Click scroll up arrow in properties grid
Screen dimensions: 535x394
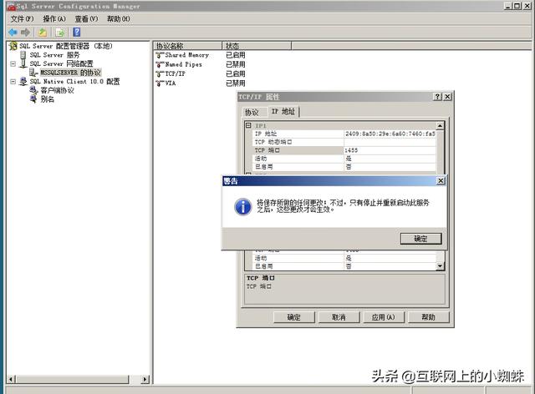tap(441, 126)
